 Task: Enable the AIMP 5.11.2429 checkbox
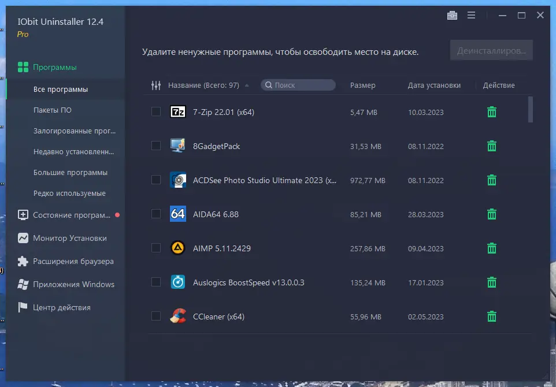(156, 248)
